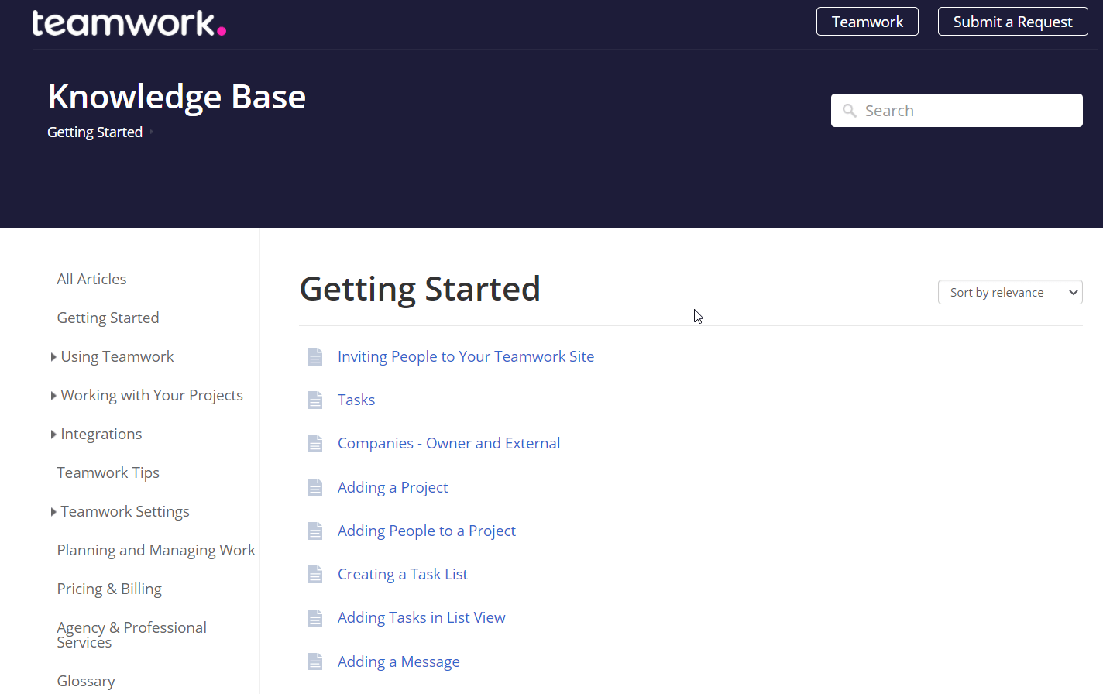Image resolution: width=1103 pixels, height=694 pixels.
Task: Open the Working with Your Projects label
Action: coord(152,395)
